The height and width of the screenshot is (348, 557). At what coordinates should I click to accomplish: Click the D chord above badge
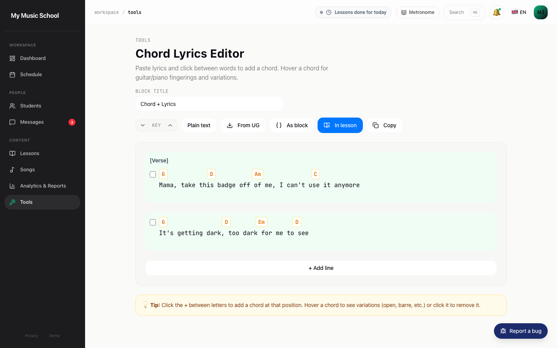tap(212, 174)
